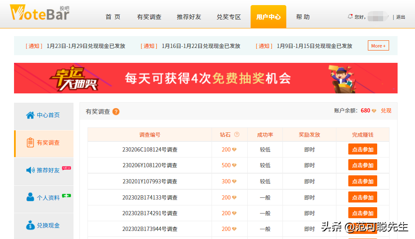This screenshot has height=239, width=415.
Task: Click the diamond icon in the 230201Y107993 row
Action: [234, 181]
